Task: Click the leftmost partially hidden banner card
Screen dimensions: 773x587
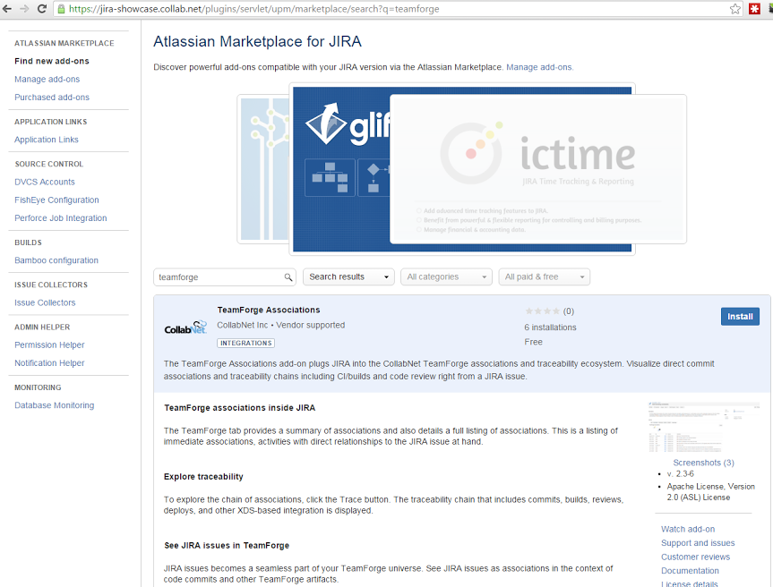Action: (263, 169)
